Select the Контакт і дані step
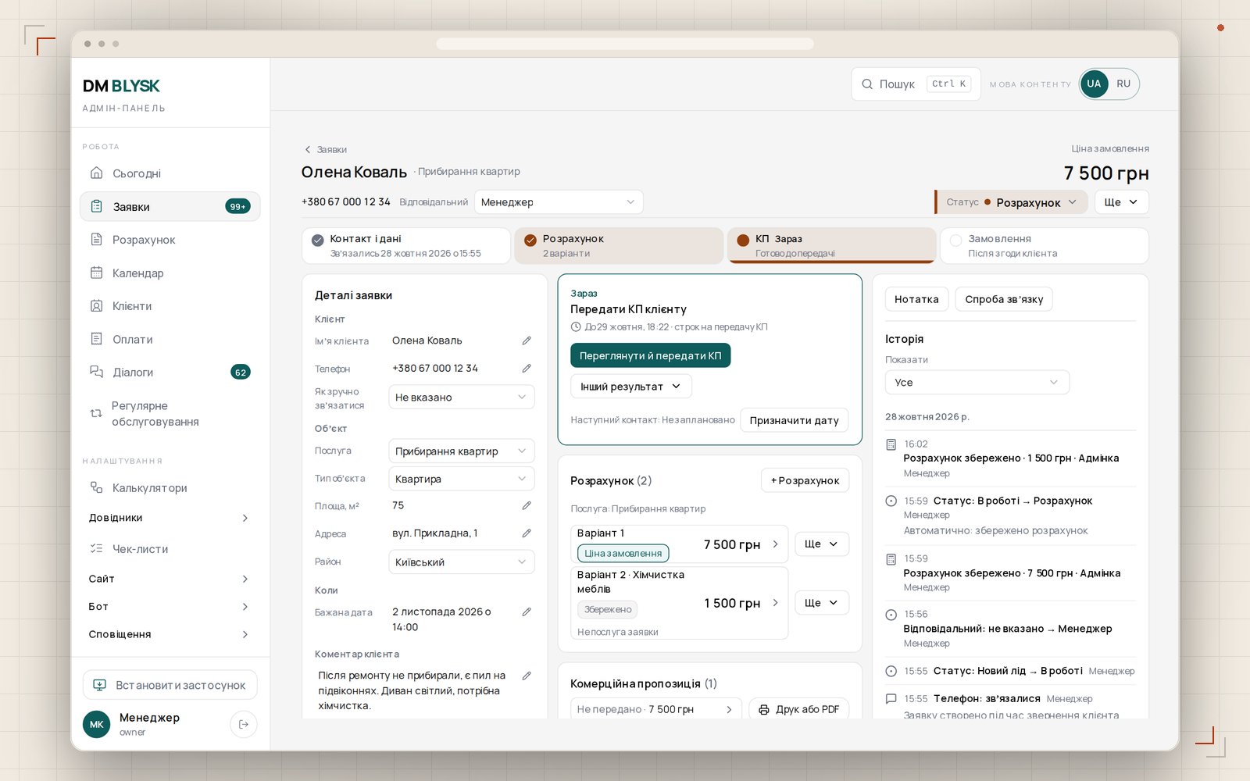1250x781 pixels. tap(406, 246)
